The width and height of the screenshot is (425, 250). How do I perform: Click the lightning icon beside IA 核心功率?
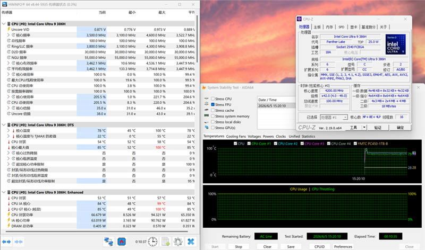pyautogui.click(x=8, y=220)
